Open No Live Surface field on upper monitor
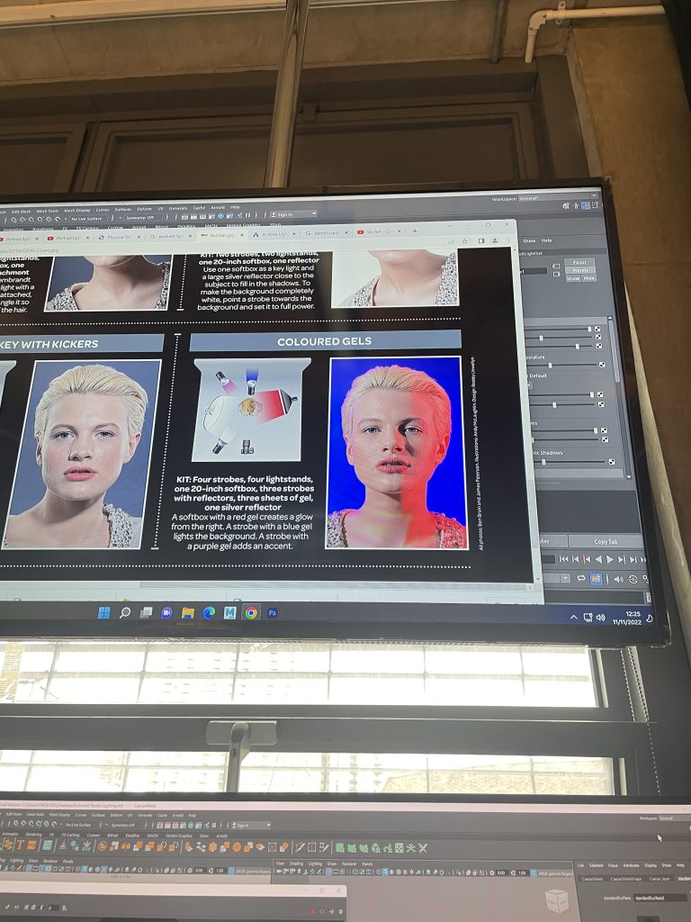Viewport: 691px width, 922px height. pyautogui.click(x=89, y=218)
